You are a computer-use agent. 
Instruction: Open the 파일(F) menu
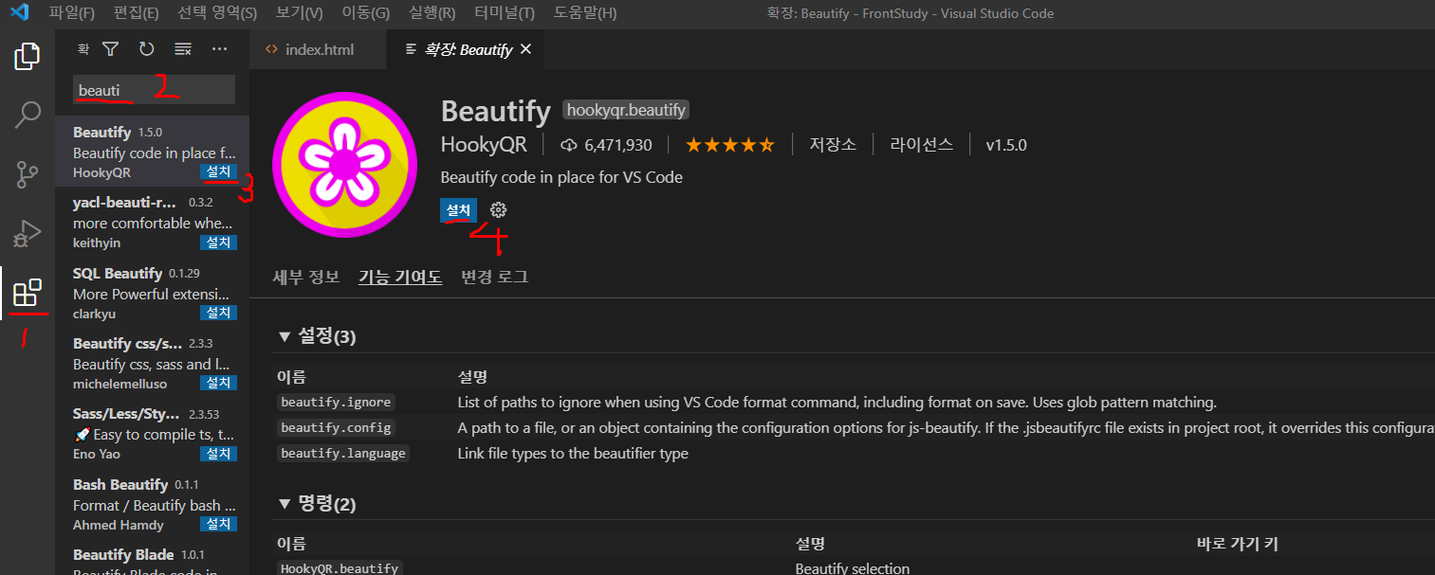click(x=72, y=13)
